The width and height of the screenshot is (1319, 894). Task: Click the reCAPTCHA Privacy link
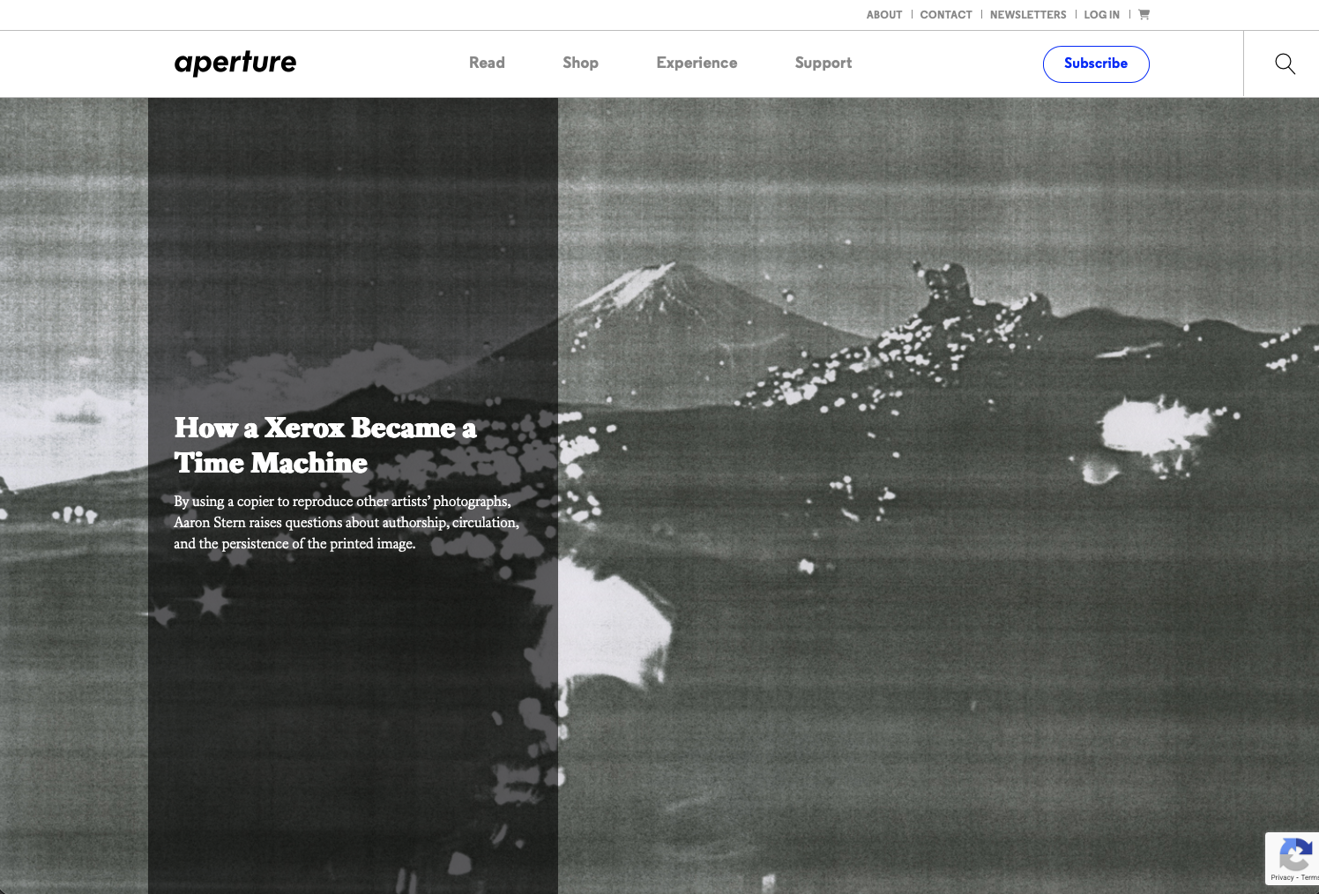coord(1282,877)
